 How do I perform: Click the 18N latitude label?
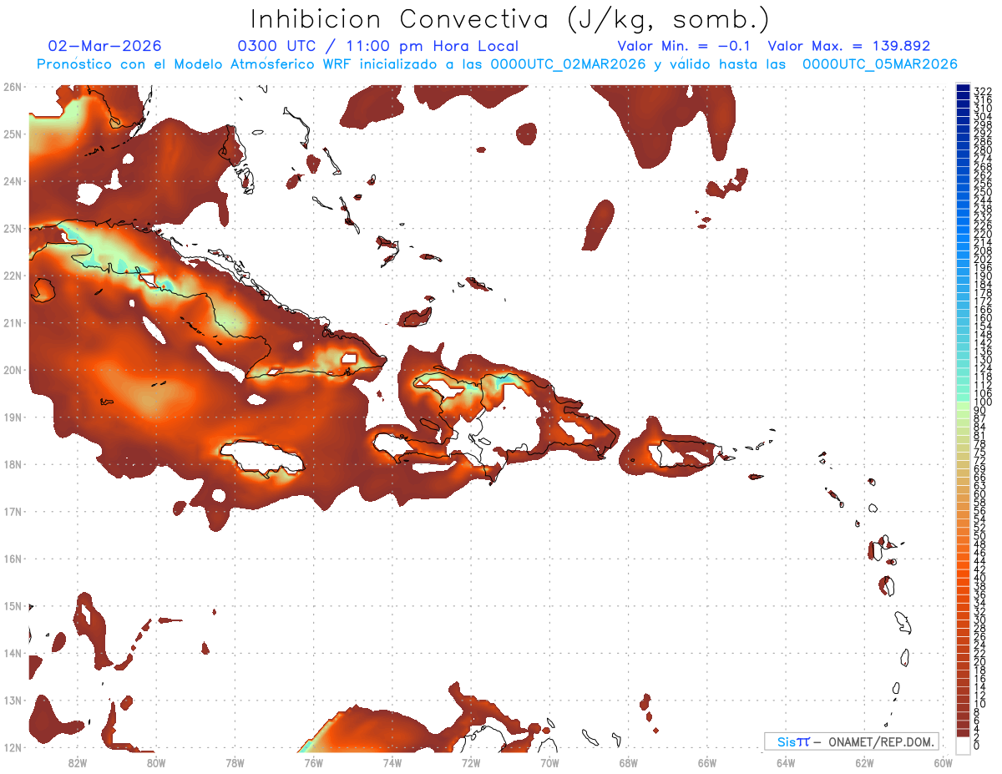click(x=13, y=464)
